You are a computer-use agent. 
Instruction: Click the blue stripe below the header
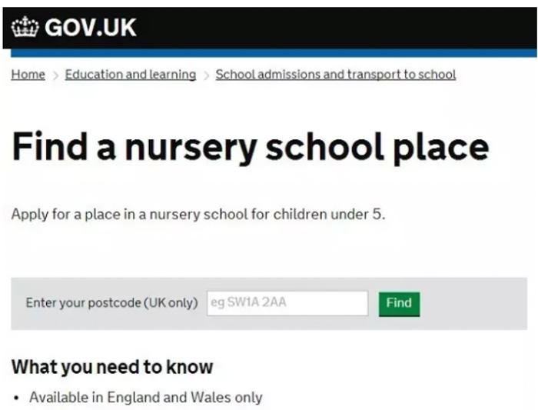tap(274, 53)
